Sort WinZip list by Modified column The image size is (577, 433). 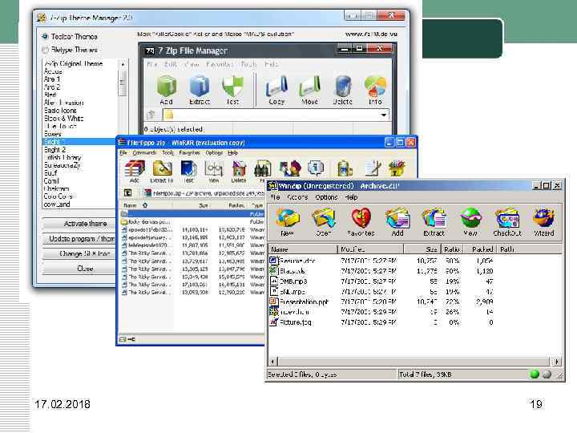pyautogui.click(x=370, y=249)
